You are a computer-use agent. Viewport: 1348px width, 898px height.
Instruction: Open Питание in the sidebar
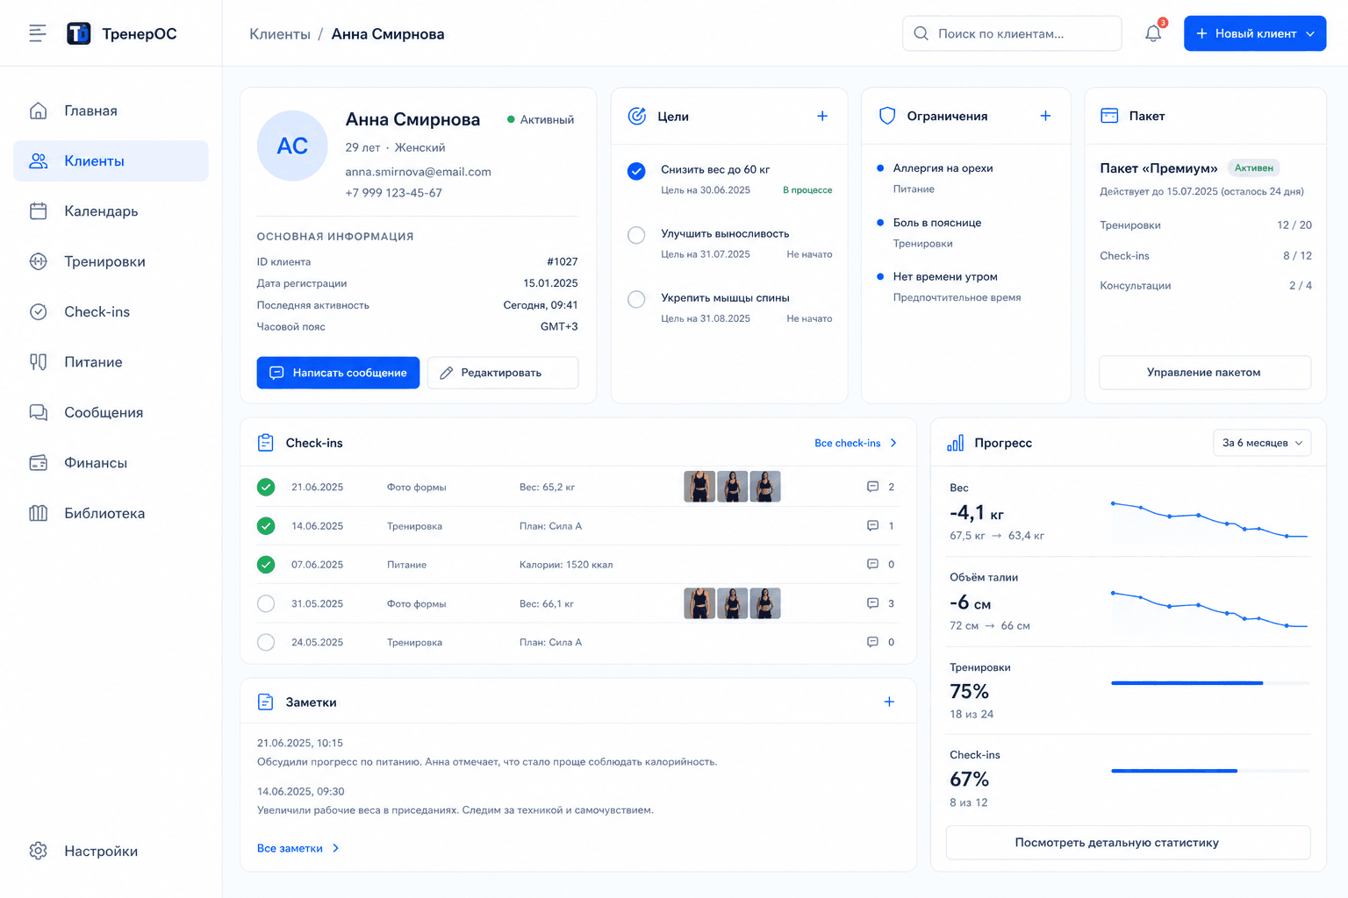pyautogui.click(x=111, y=362)
